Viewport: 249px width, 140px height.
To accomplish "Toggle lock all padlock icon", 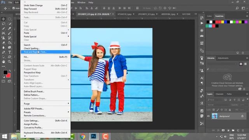I will pos(230,110).
